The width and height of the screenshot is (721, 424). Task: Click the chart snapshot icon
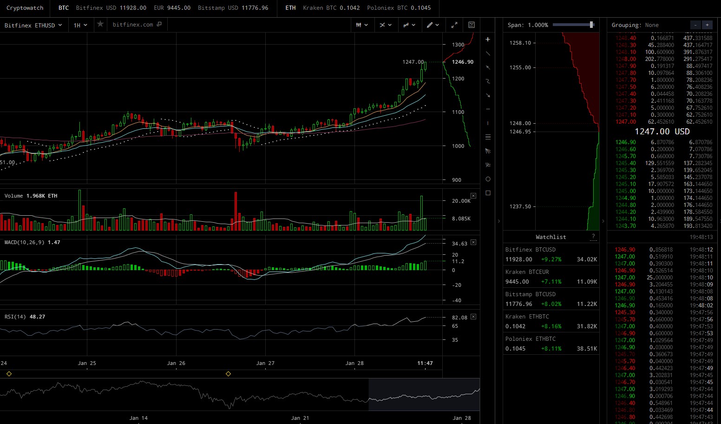tap(471, 25)
